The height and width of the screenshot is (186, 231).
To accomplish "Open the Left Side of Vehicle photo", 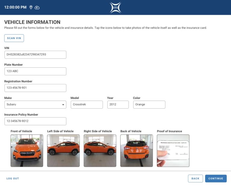I will pos(63,151).
